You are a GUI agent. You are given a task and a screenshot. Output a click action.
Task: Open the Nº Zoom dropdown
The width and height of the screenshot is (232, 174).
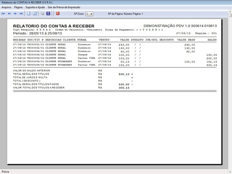(x=91, y=14)
